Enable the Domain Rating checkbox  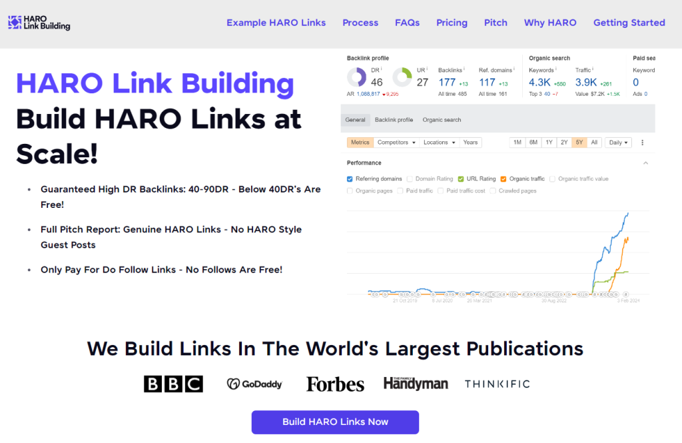pos(410,179)
